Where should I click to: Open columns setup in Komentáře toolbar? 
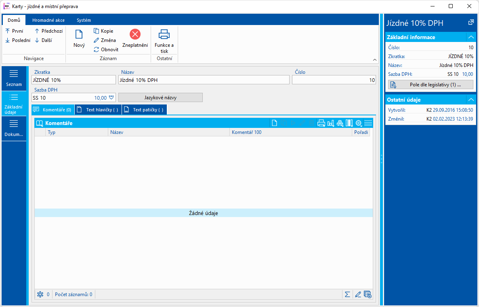(x=349, y=123)
